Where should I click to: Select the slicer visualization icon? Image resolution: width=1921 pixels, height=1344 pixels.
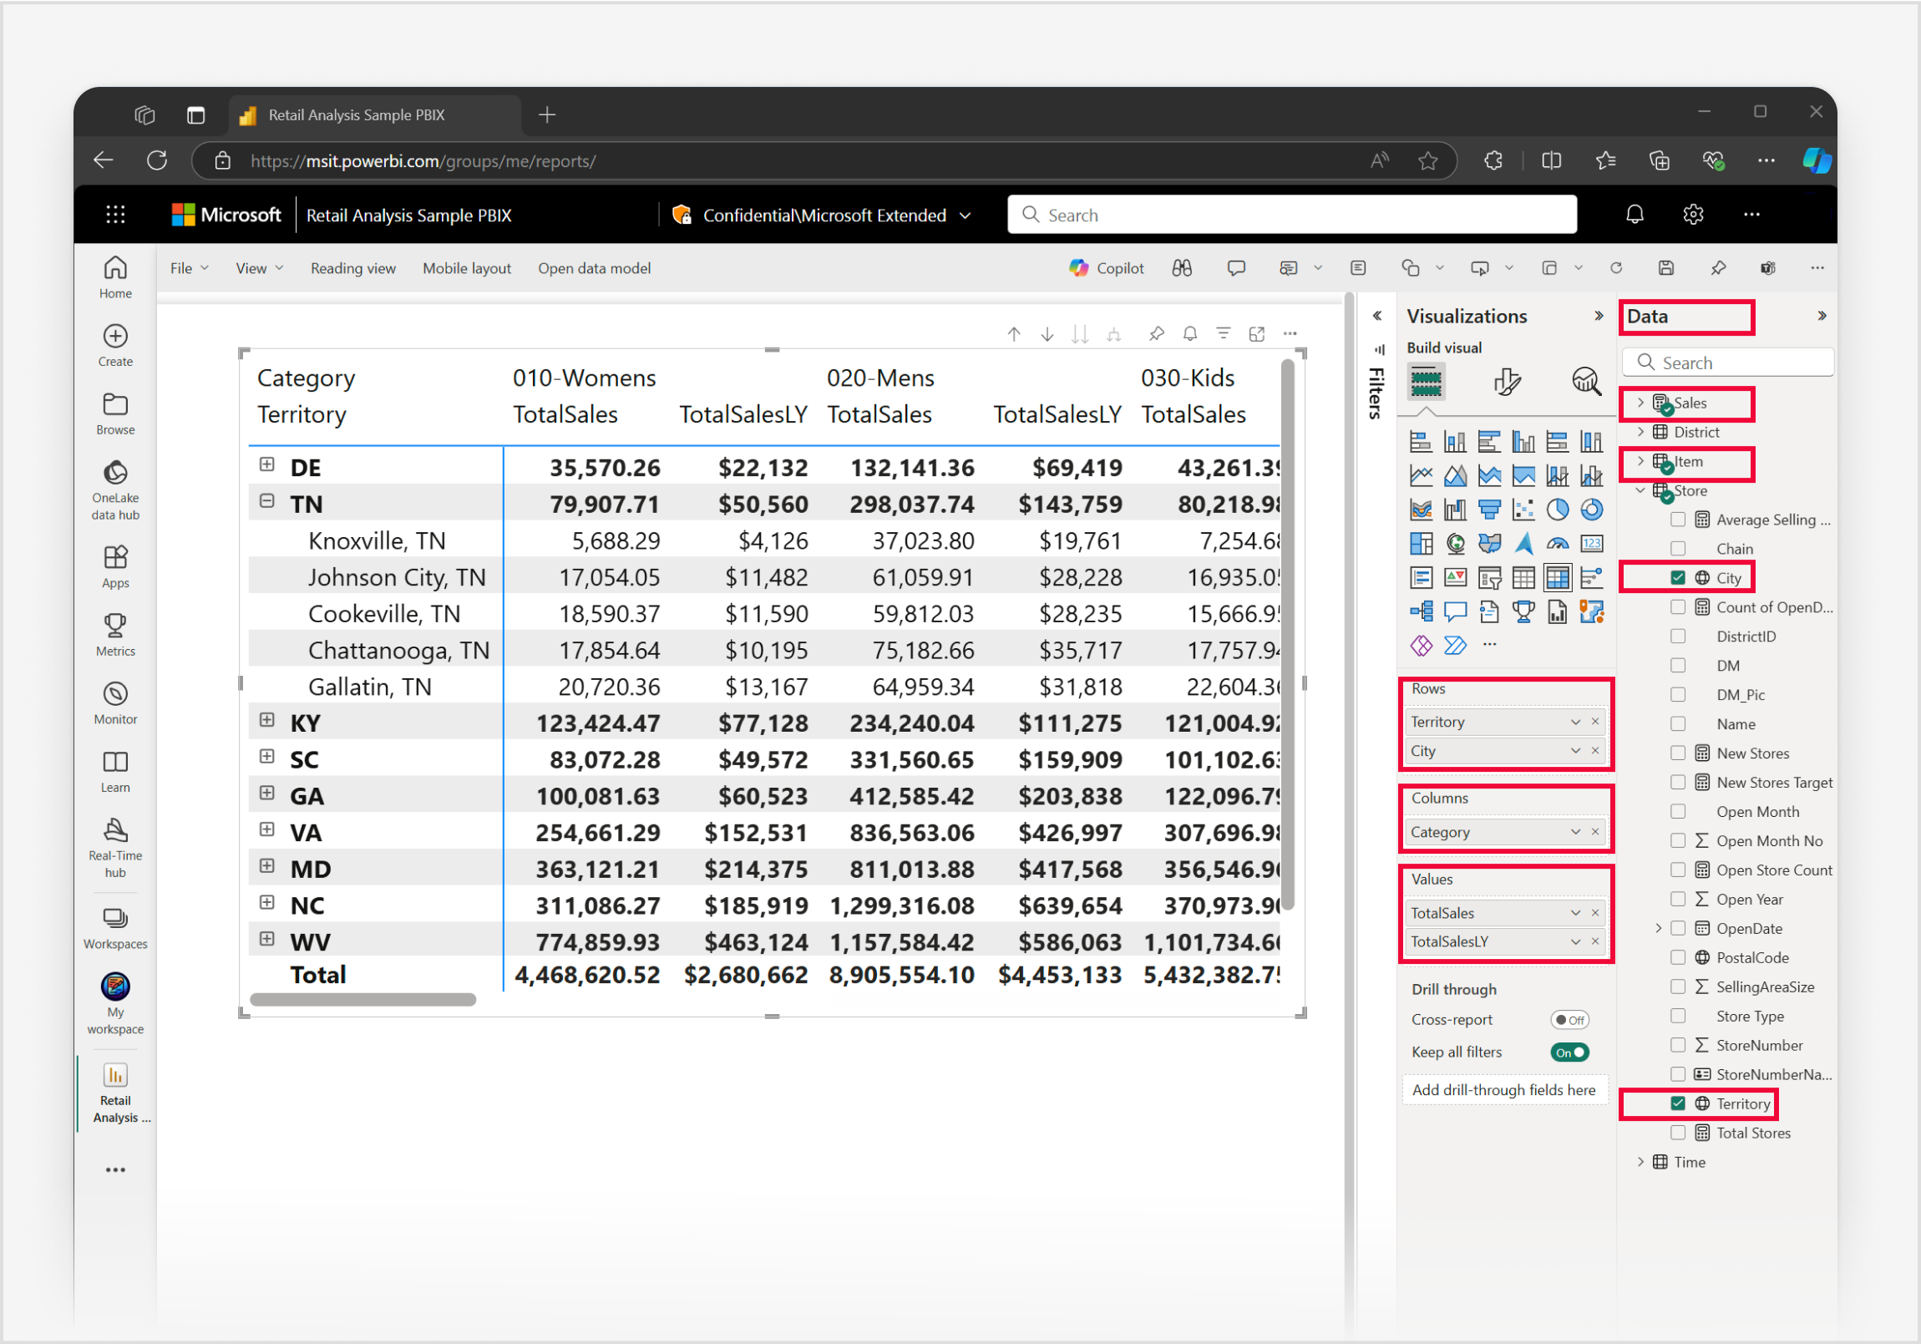point(1490,577)
